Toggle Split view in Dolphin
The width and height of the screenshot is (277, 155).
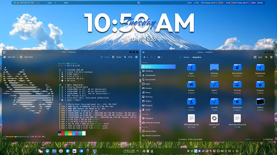(258, 57)
